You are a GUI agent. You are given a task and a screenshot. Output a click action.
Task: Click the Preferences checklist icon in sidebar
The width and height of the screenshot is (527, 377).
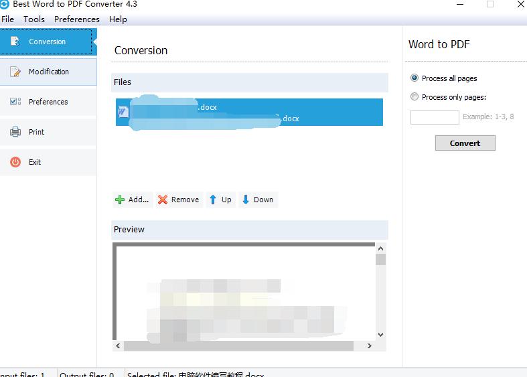tap(15, 102)
